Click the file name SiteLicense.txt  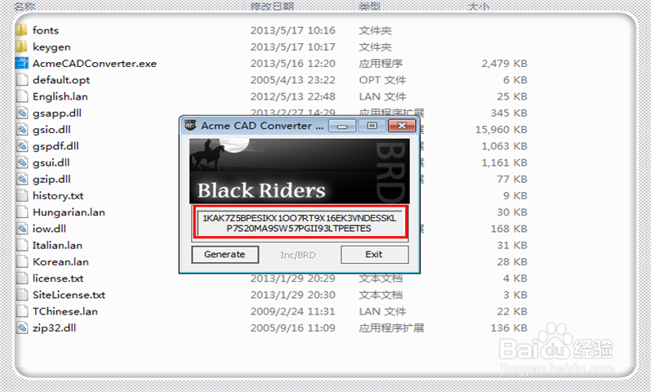(x=69, y=295)
